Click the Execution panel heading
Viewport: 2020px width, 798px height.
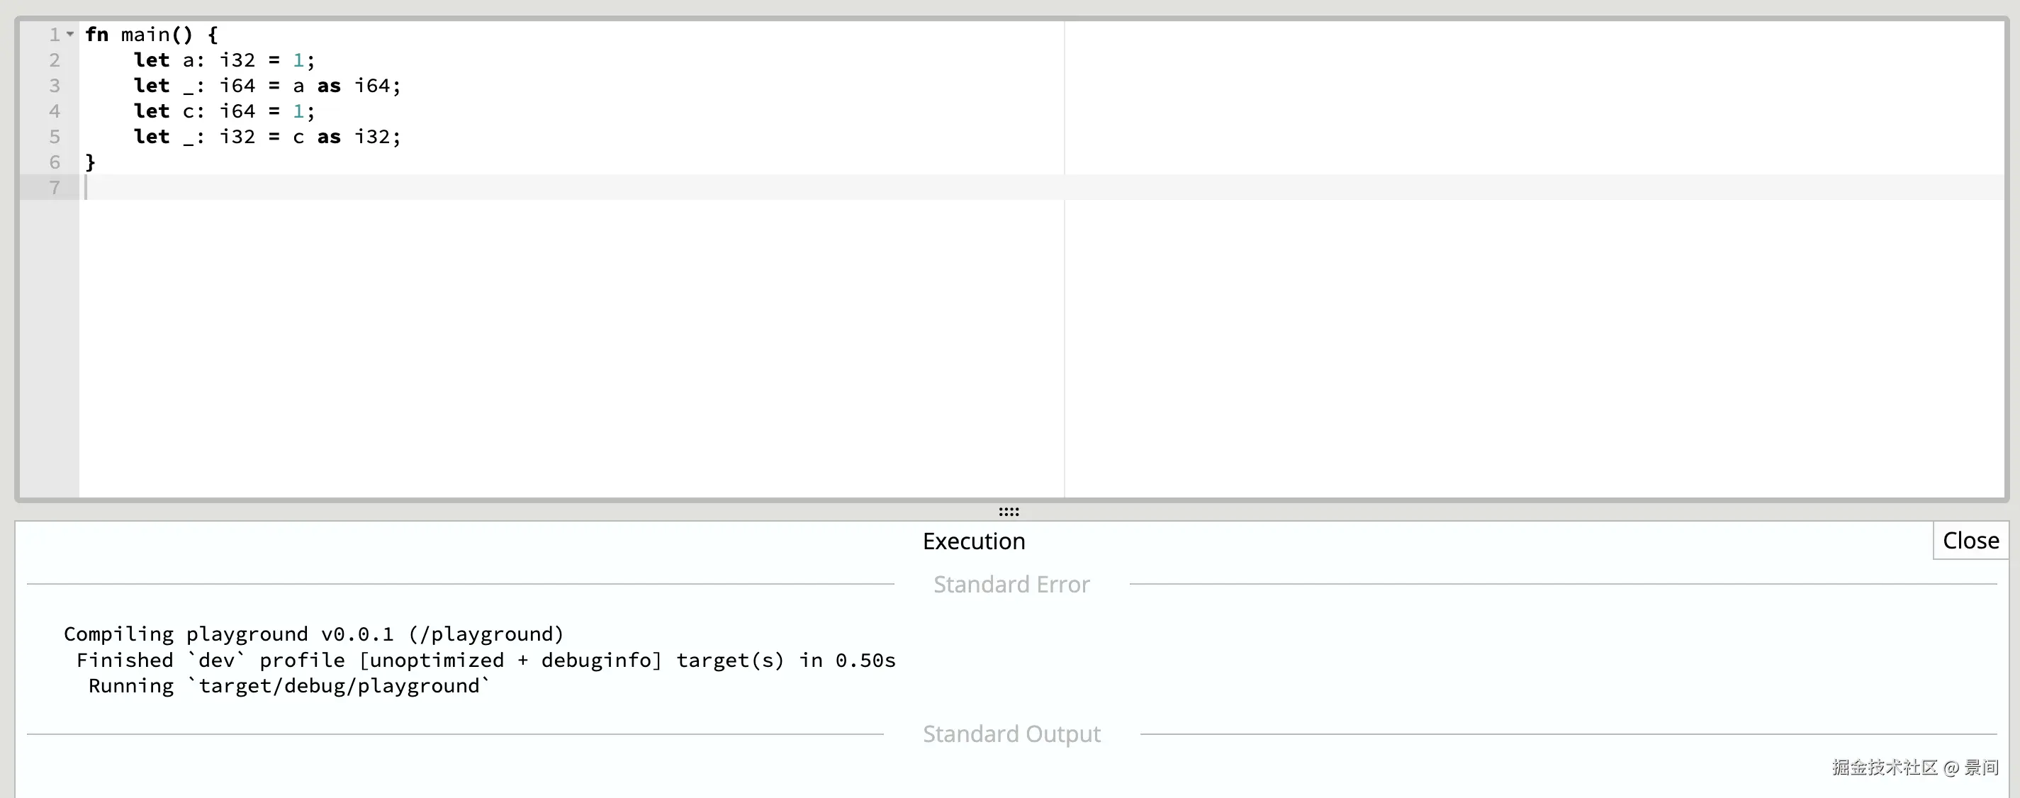pyautogui.click(x=973, y=541)
